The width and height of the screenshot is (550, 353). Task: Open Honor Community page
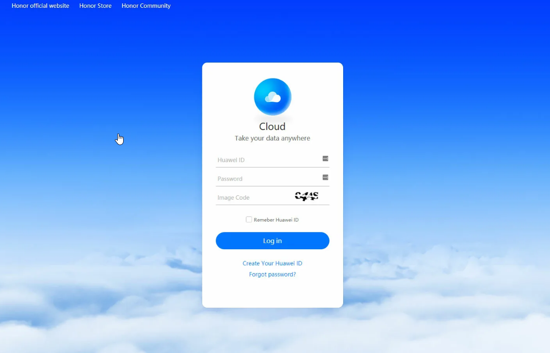[x=146, y=6]
